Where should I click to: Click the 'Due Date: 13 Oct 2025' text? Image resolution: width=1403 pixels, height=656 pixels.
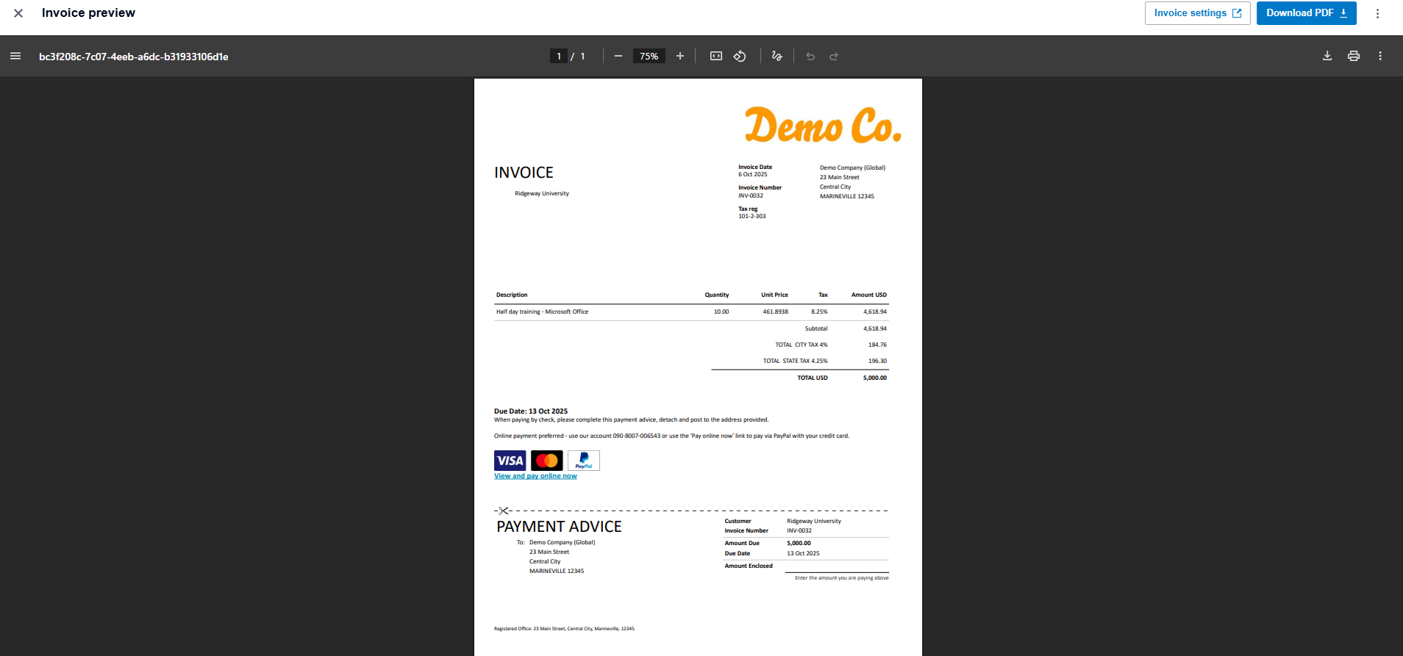pyautogui.click(x=531, y=411)
